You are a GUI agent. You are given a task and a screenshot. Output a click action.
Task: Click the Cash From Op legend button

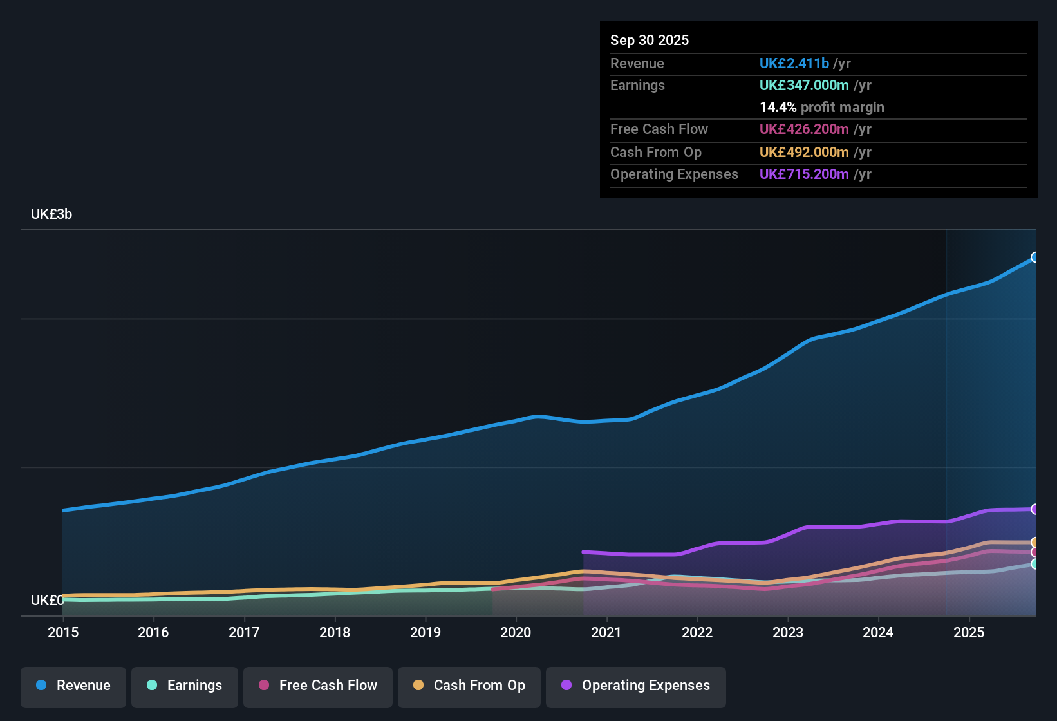[x=469, y=686]
